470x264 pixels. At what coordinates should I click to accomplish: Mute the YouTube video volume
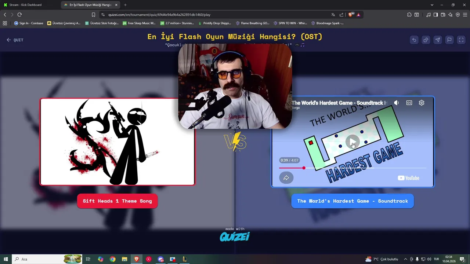(396, 103)
